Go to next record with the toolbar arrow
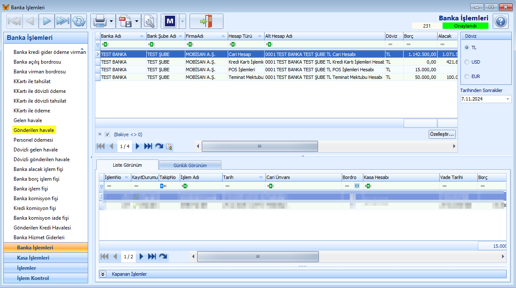 [47, 21]
